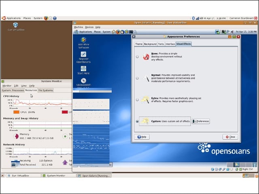The height and width of the screenshot is (194, 259).
Task: Click the Preferences button for Custom effects
Action: (x=201, y=121)
